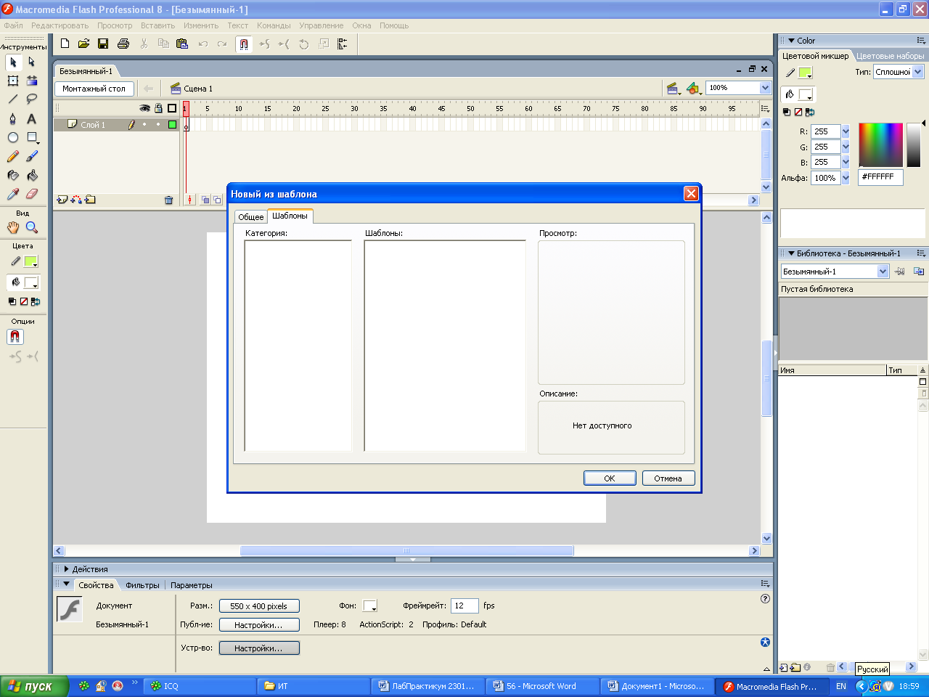The height and width of the screenshot is (697, 929).
Task: Select the Pencil tool
Action: 13,156
